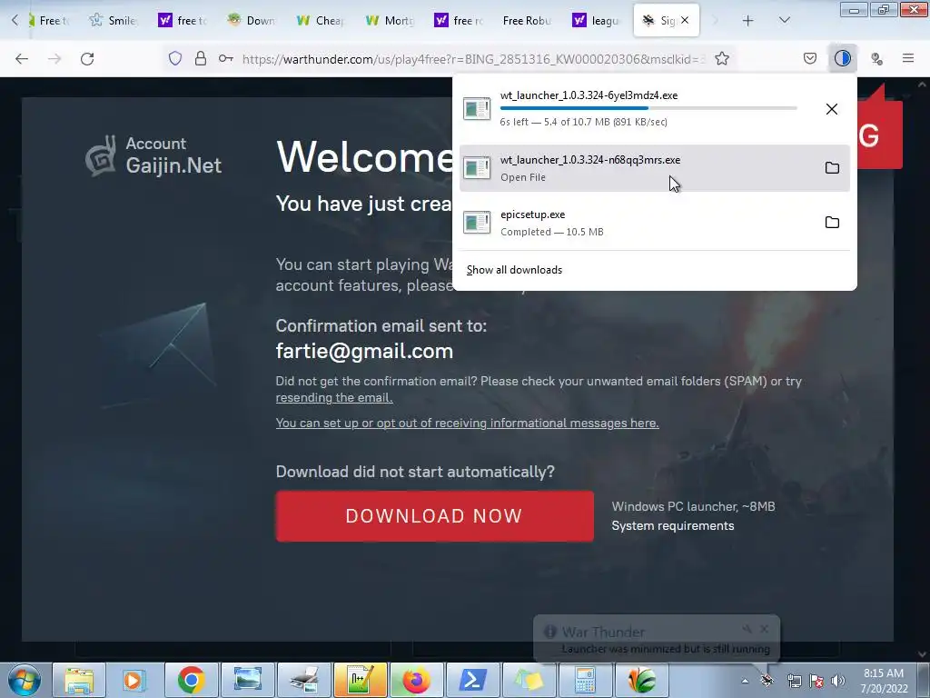This screenshot has width=930, height=698.
Task: Click the Gaijin.Net account logo
Action: click(x=153, y=156)
